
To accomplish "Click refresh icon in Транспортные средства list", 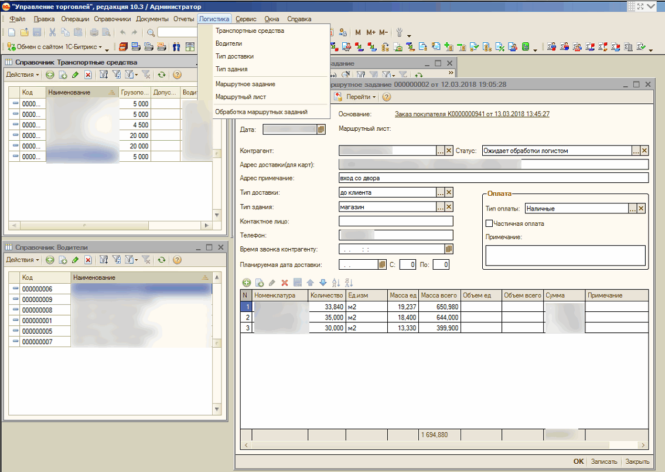I will (x=161, y=75).
